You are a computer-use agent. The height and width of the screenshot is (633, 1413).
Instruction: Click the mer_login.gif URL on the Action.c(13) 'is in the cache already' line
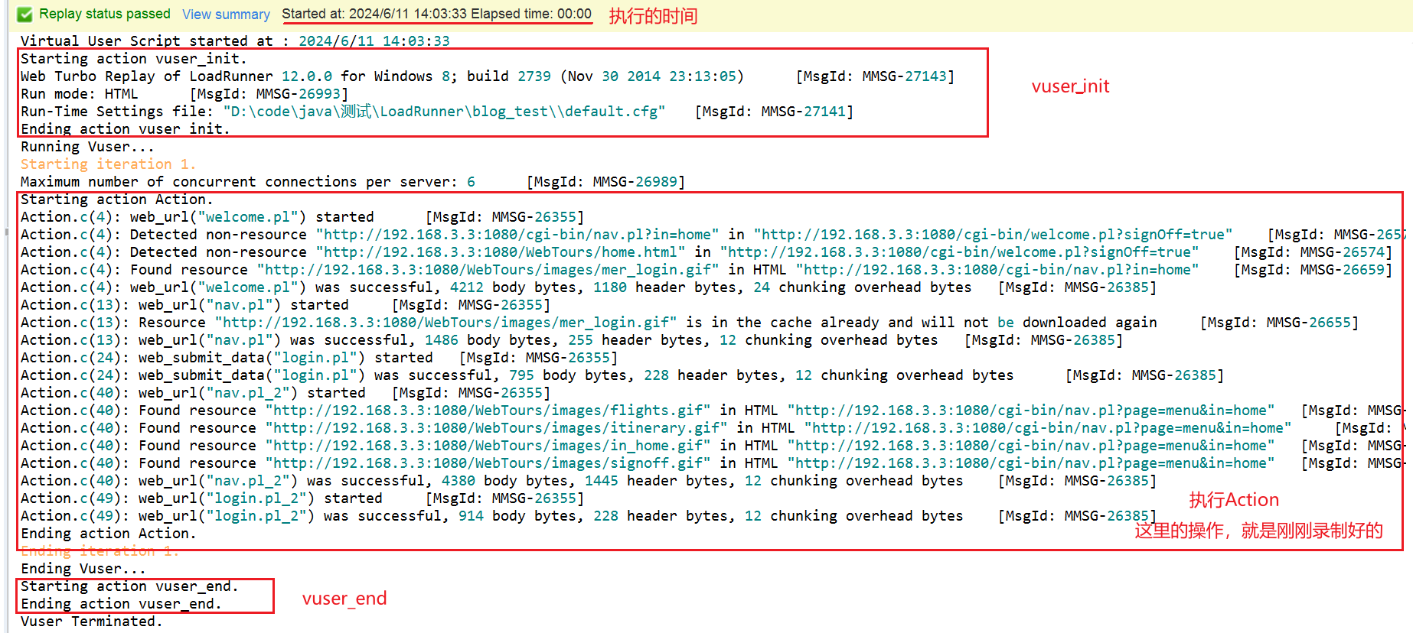tap(446, 322)
